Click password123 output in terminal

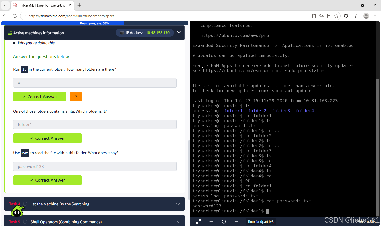pyautogui.click(x=207, y=206)
